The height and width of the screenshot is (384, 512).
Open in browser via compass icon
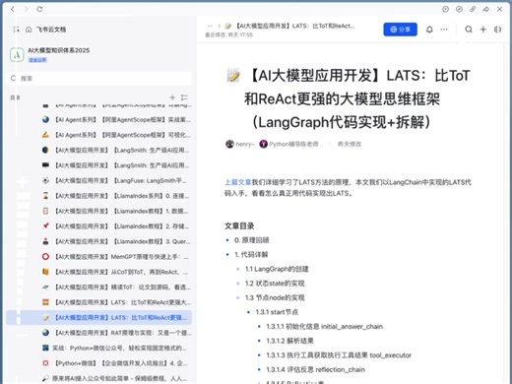coord(459,9)
